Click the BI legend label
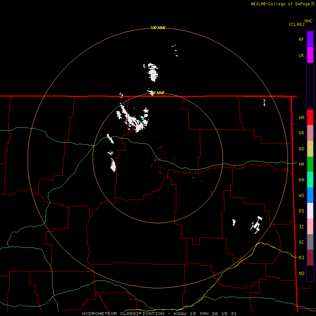 pos(301,258)
